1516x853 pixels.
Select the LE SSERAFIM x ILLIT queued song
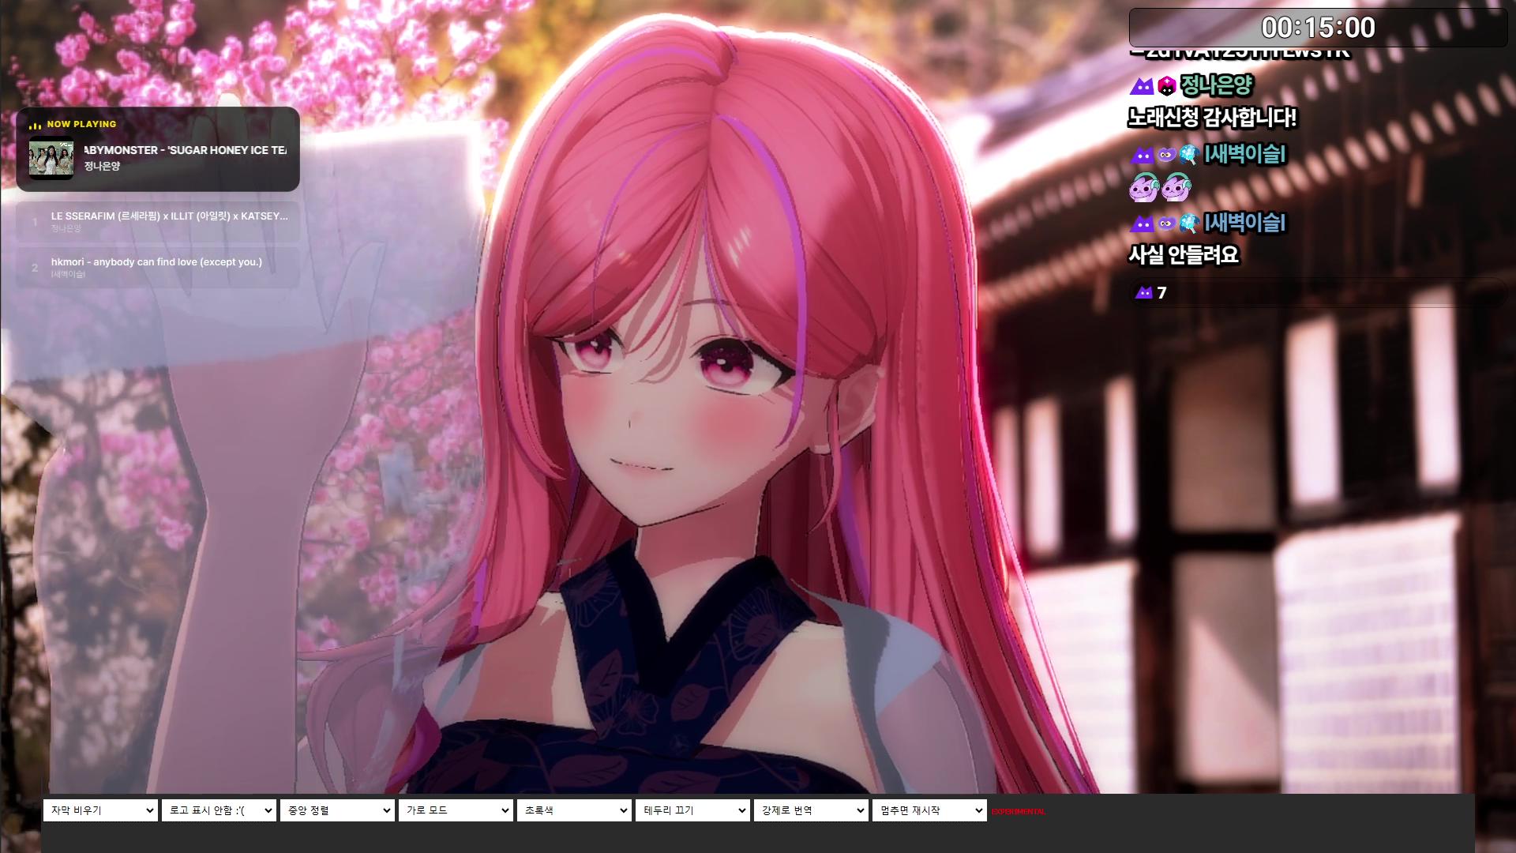pos(158,222)
